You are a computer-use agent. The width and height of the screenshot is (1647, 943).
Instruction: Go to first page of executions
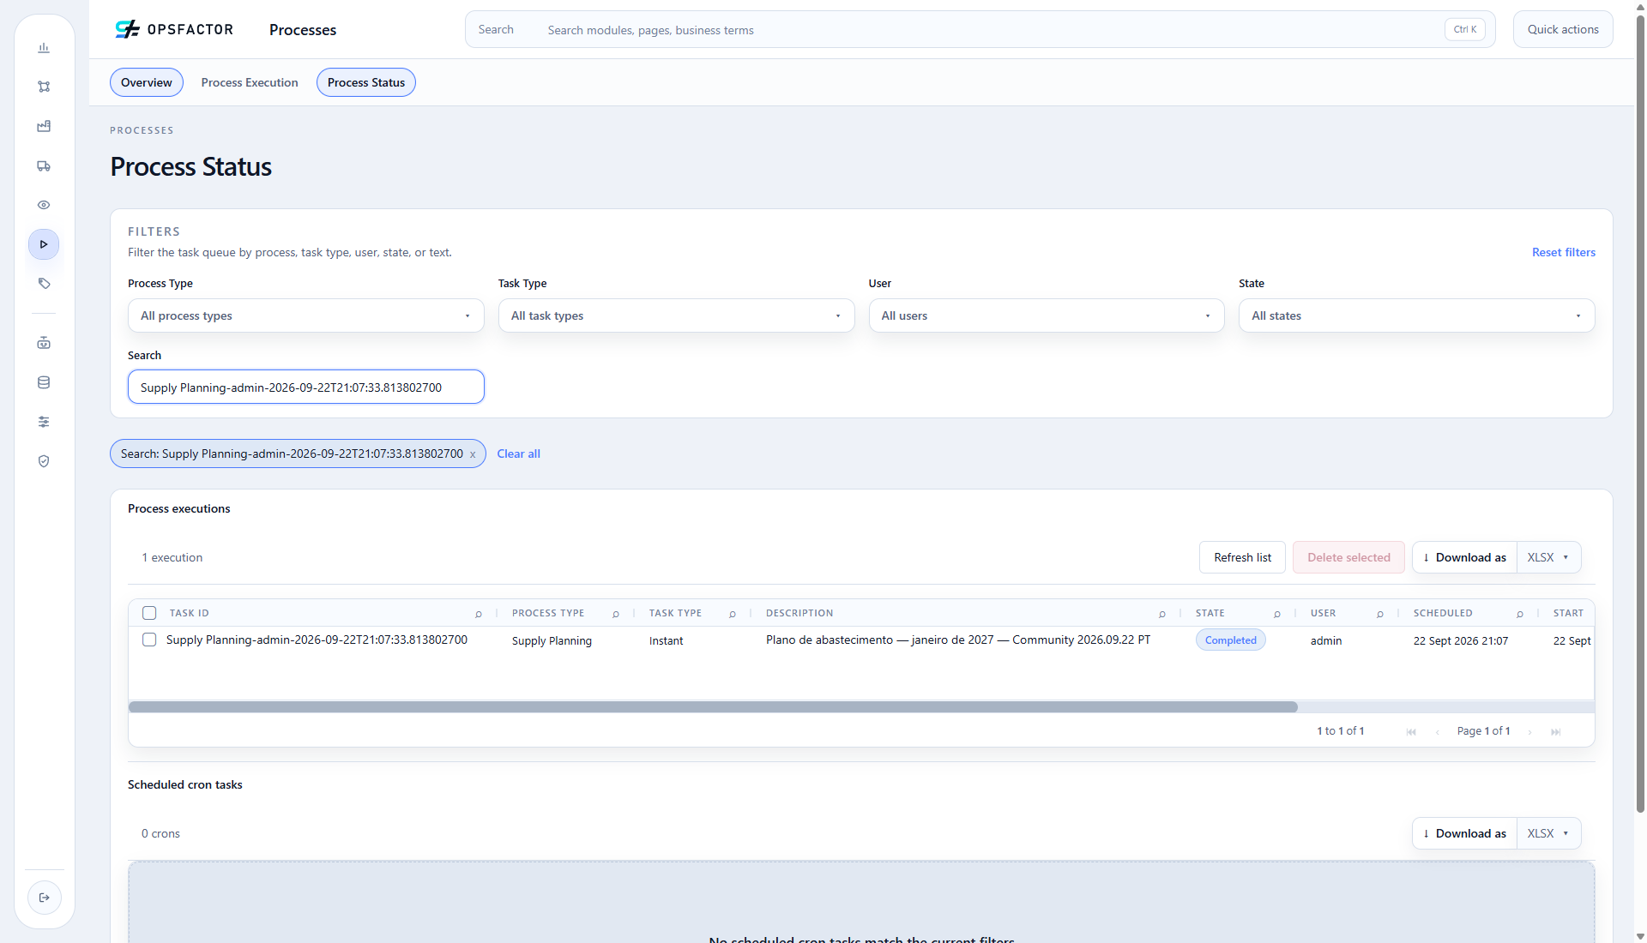[x=1411, y=731]
